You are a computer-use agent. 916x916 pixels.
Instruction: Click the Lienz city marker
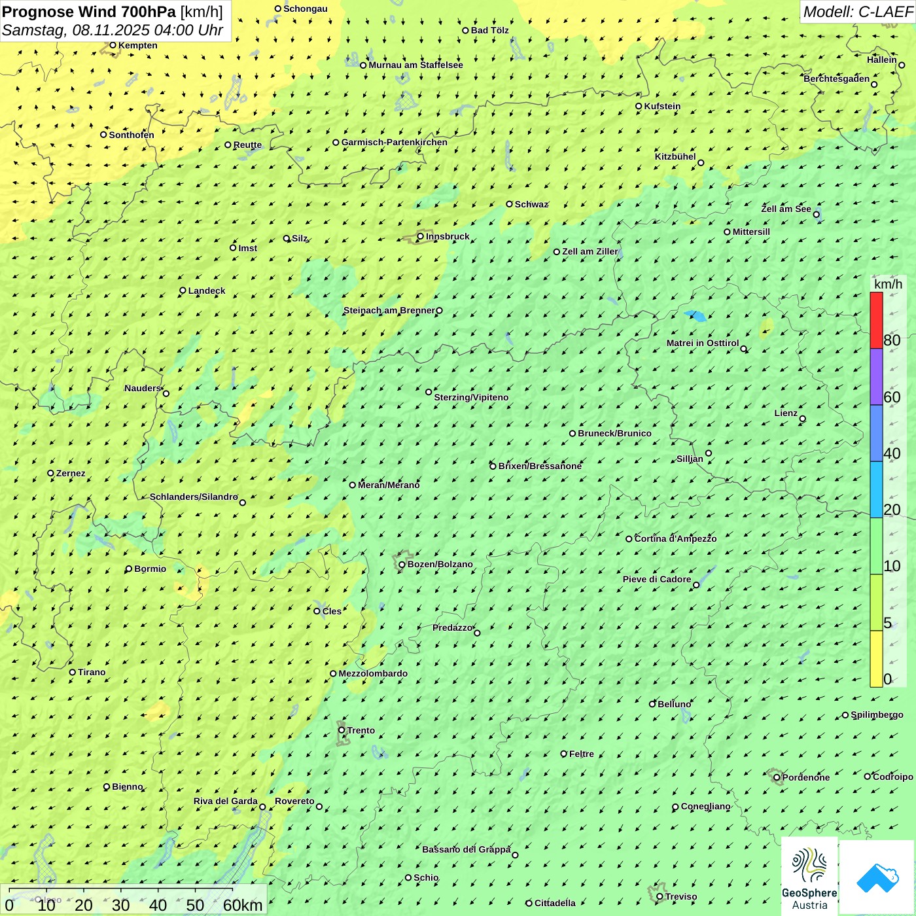pyautogui.click(x=803, y=419)
